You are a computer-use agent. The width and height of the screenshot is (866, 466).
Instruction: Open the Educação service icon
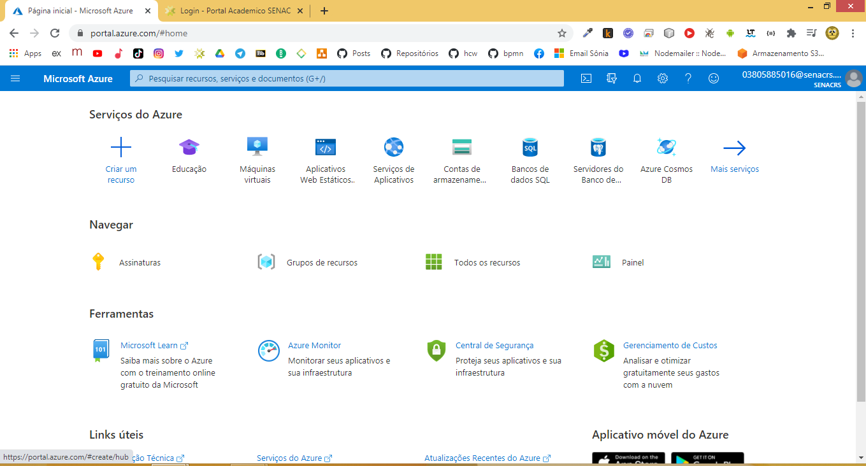[x=189, y=148]
